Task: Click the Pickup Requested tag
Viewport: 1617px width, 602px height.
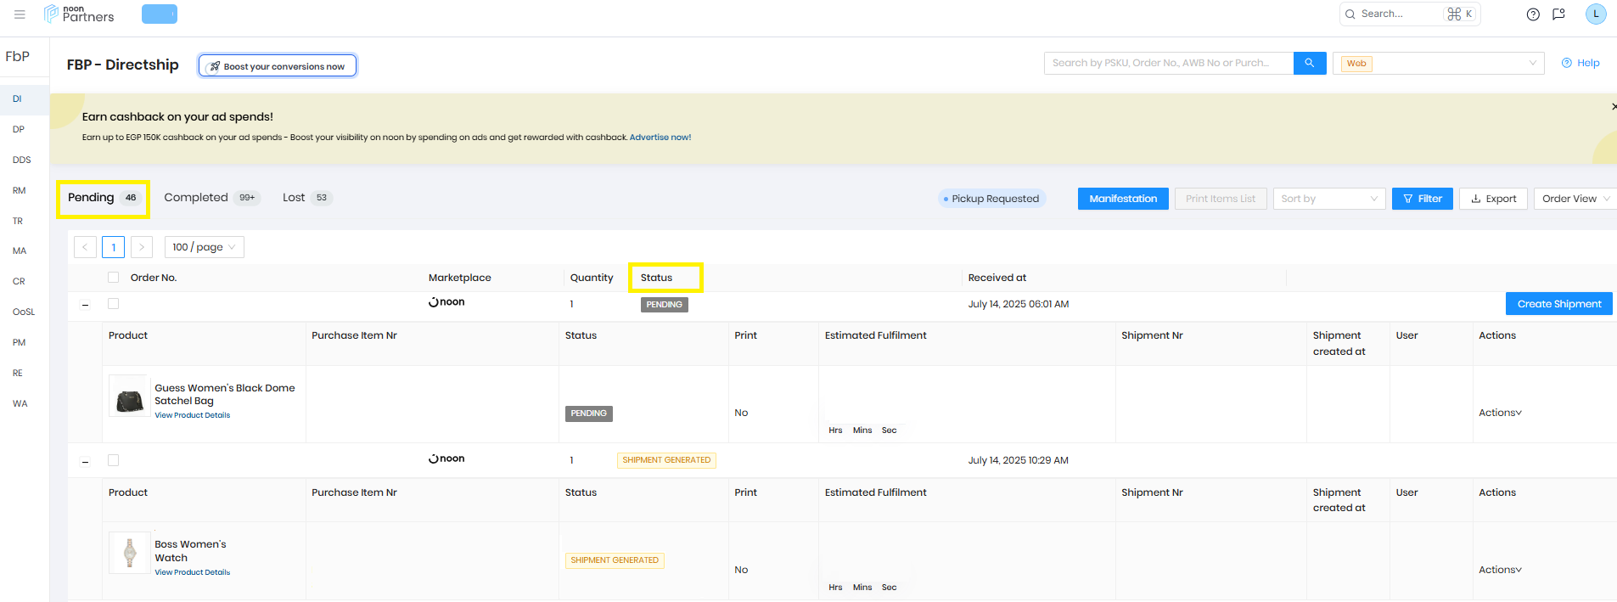Action: coord(991,199)
